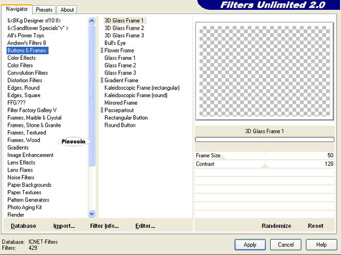Select Frames, Stone & Granite category

coord(34,125)
